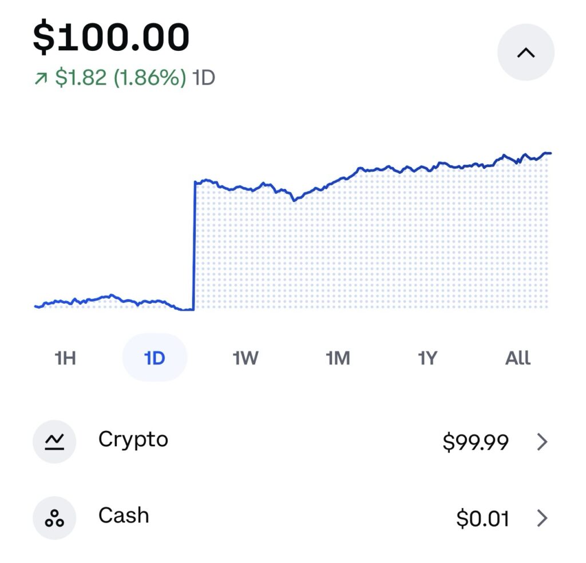Click the Cash coins icon
The image size is (586, 563).
point(54,518)
